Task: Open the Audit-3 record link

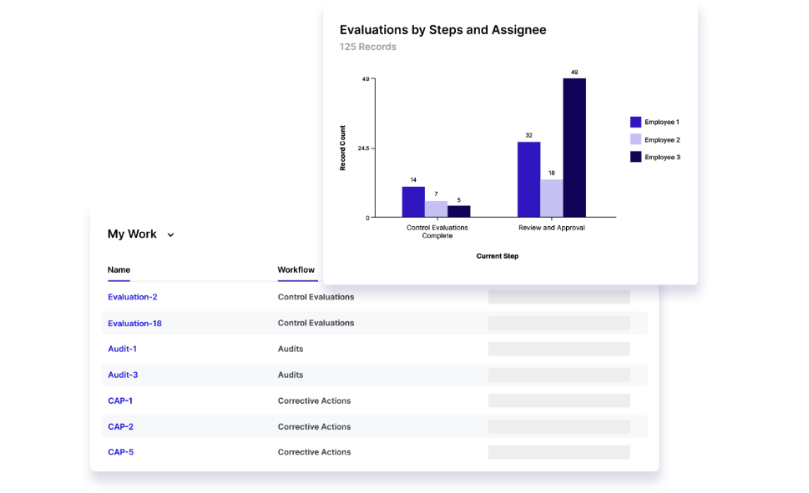Action: tap(123, 375)
